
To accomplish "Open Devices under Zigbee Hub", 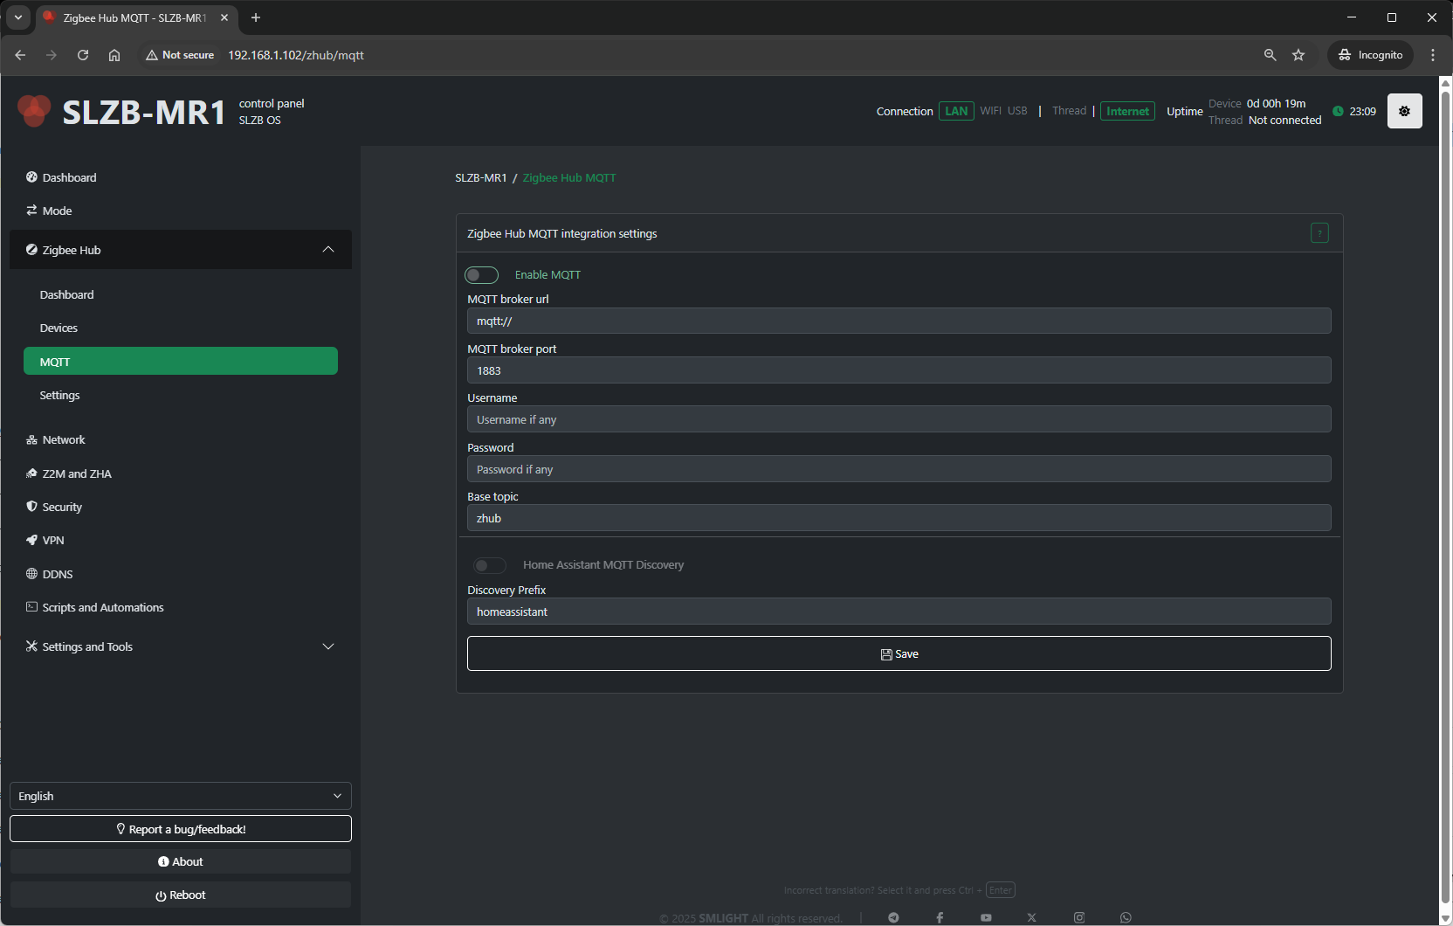I will click(x=59, y=328).
